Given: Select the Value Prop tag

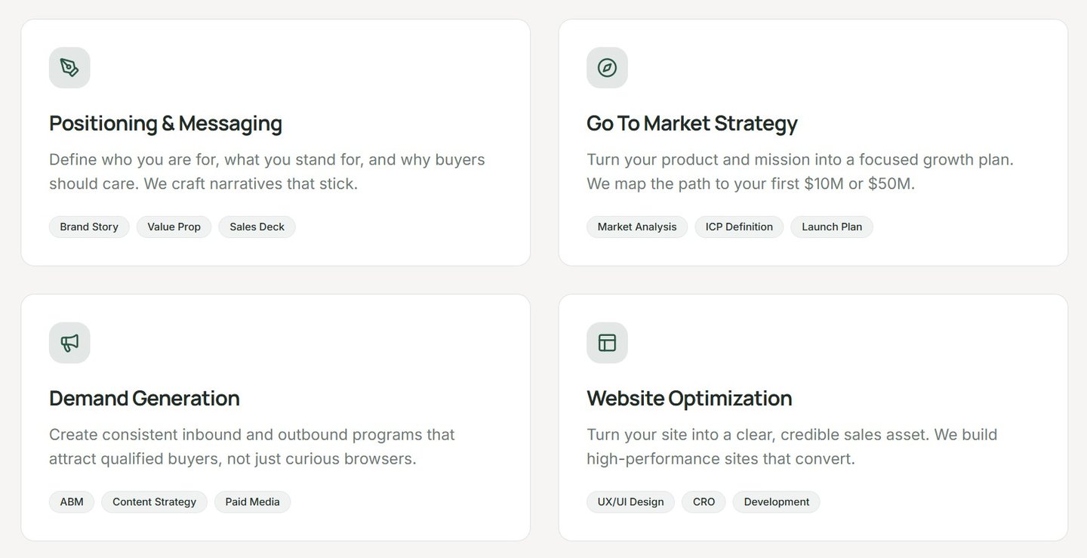Looking at the screenshot, I should [174, 227].
